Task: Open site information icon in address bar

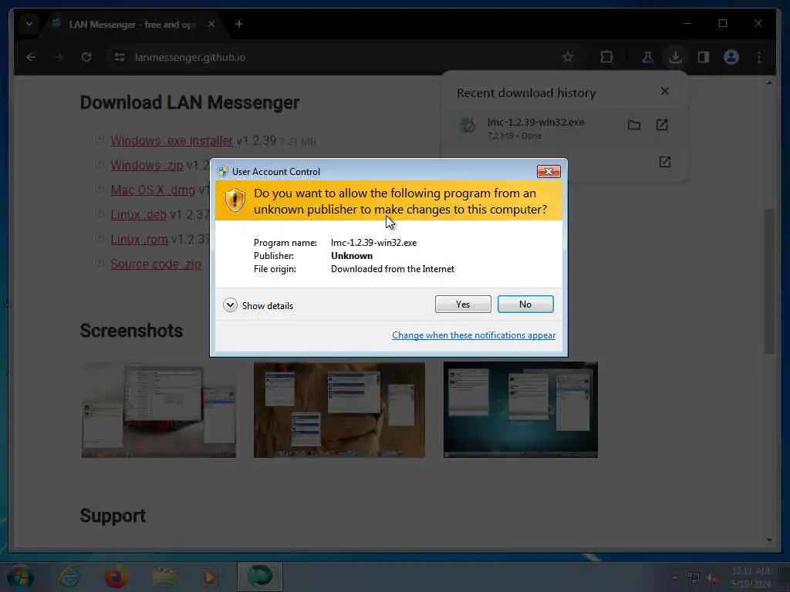Action: 120,57
